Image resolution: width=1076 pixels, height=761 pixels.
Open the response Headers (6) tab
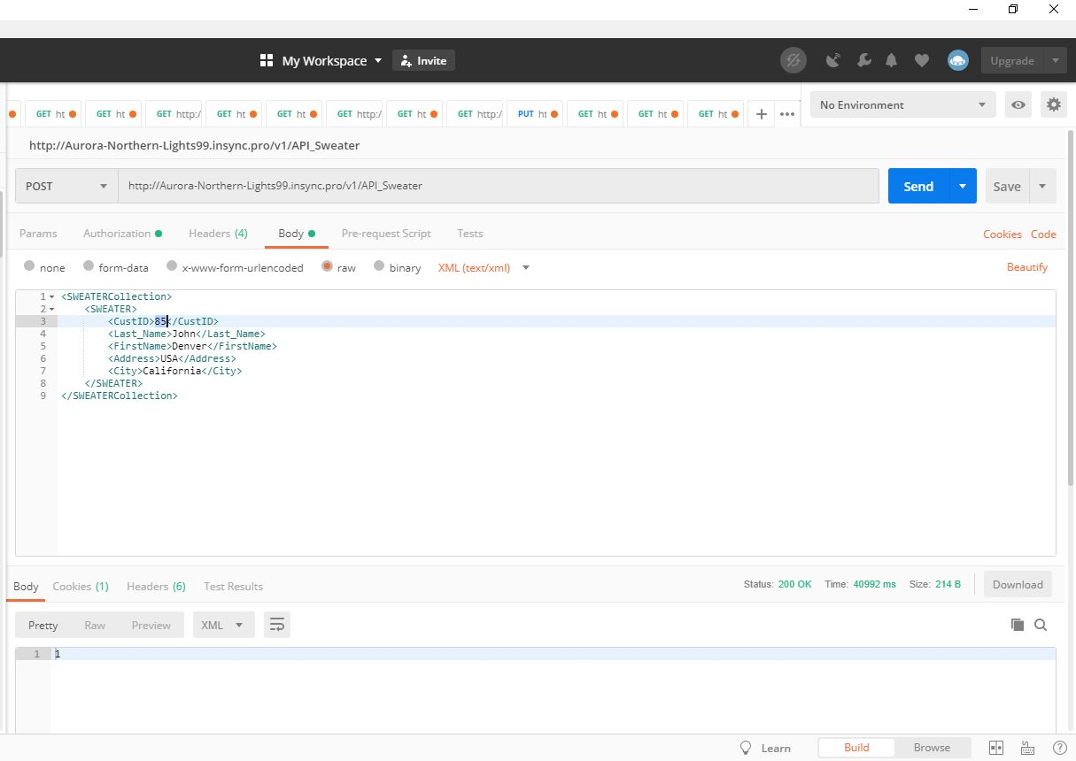pos(156,587)
